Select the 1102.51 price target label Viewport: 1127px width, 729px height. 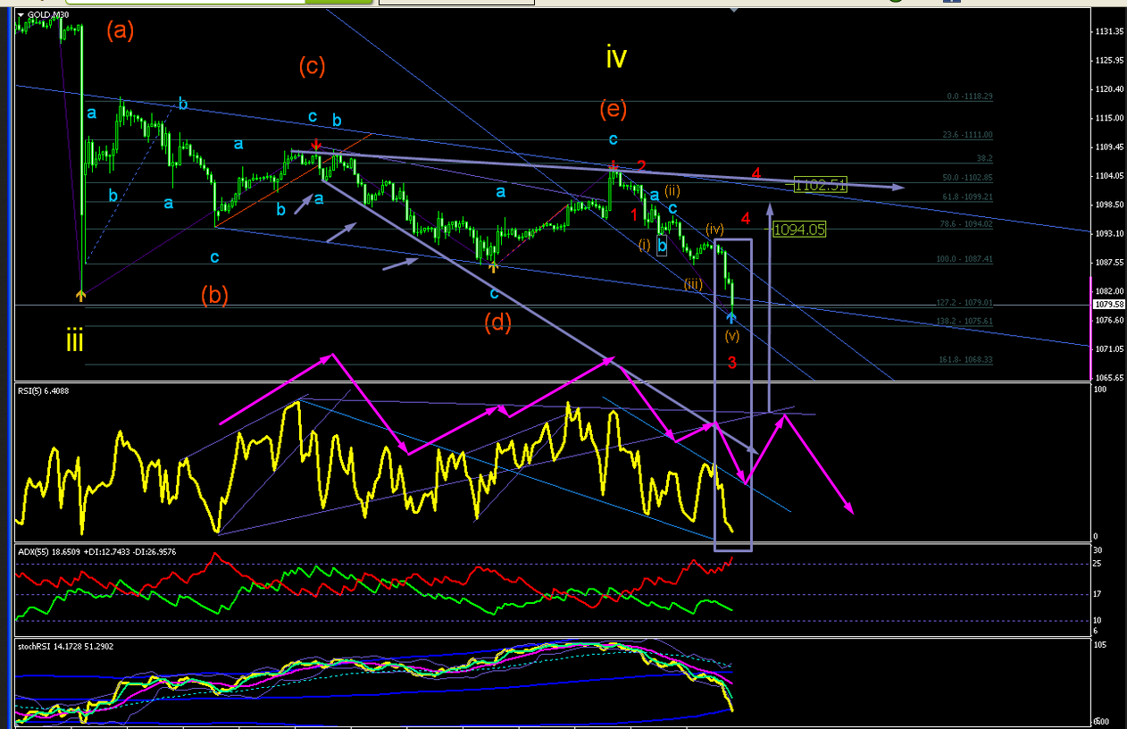(x=819, y=185)
